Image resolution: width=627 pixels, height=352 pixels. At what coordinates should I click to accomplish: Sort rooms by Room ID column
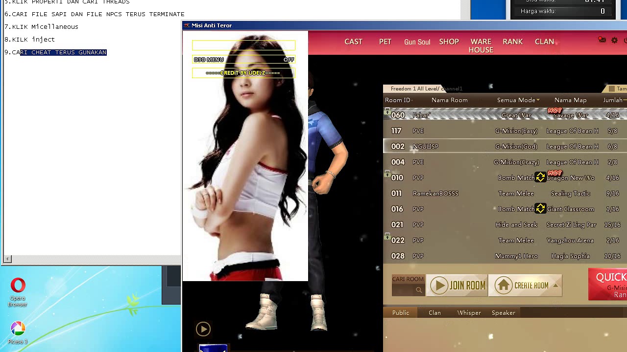pos(398,100)
